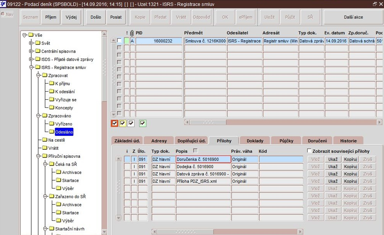Click the document list horizontal scrollbar thumb
The height and width of the screenshot is (235, 384).
point(208,122)
